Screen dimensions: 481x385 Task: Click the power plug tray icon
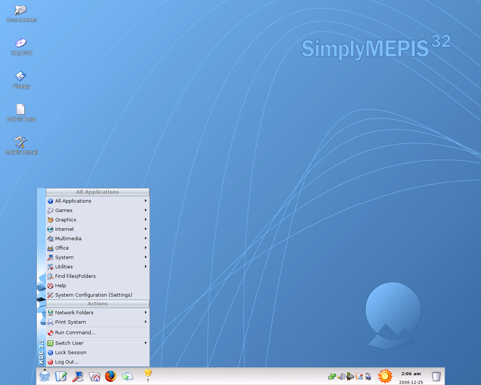(x=368, y=376)
